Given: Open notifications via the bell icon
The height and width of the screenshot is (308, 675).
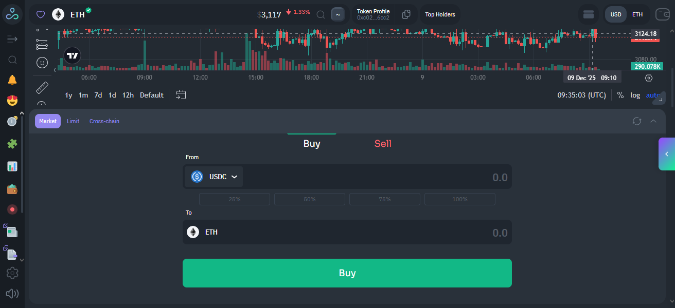Looking at the screenshot, I should tap(12, 80).
